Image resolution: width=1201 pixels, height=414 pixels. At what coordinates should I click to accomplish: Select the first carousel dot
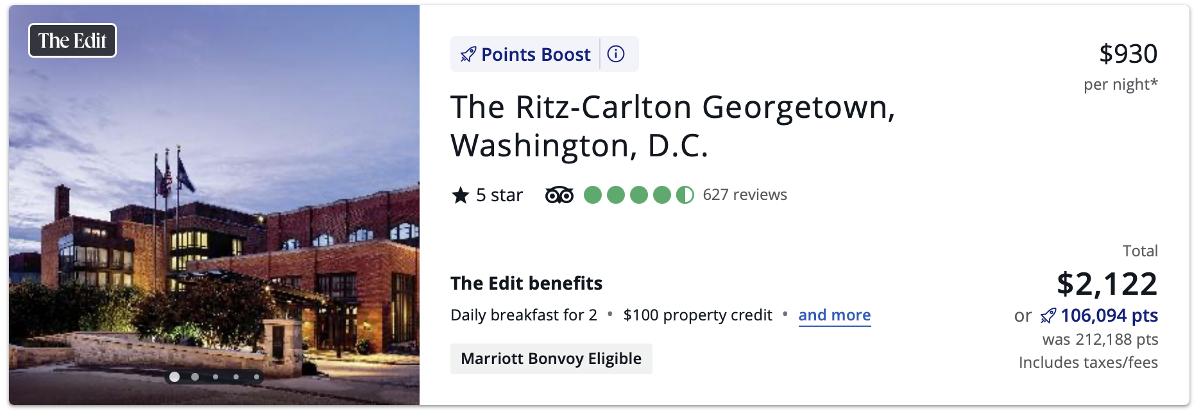tap(175, 377)
